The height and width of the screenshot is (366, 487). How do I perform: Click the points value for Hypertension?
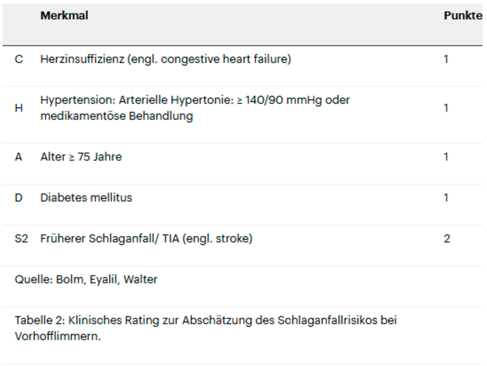coord(446,108)
